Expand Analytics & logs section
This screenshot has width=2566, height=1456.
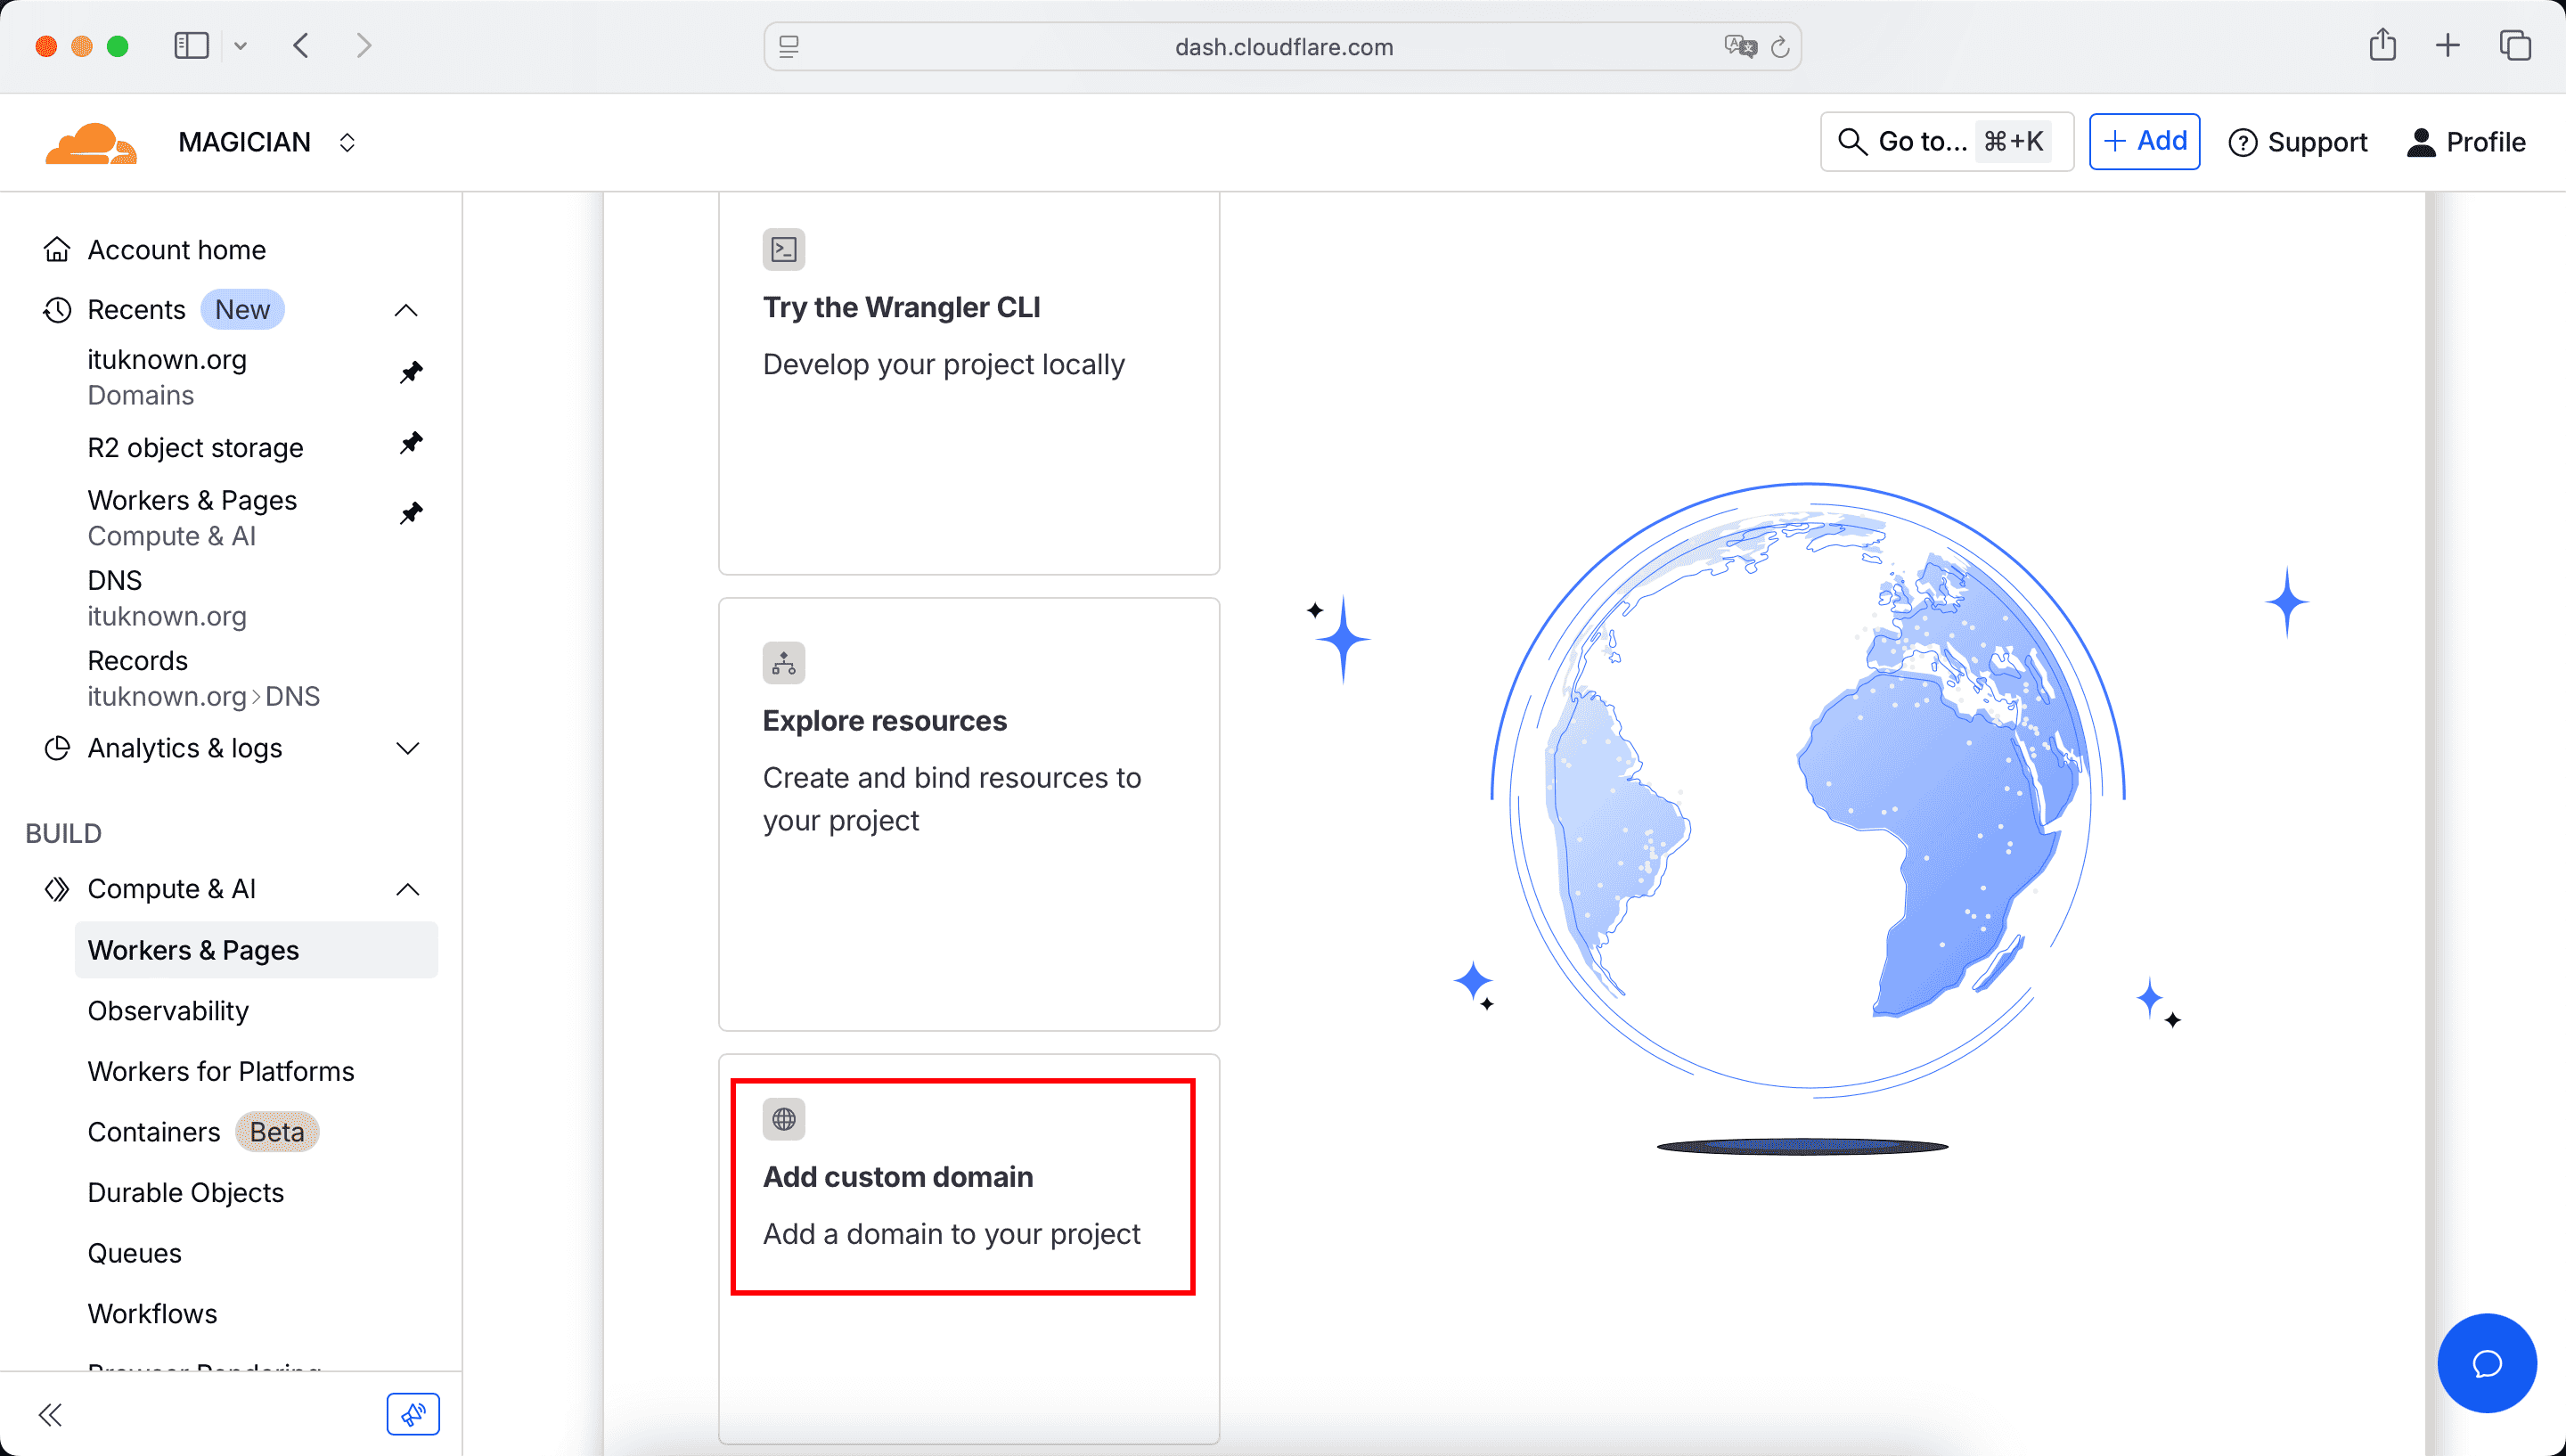click(407, 748)
